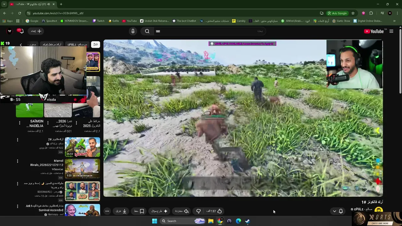Image resolution: width=402 pixels, height=226 pixels.
Task: Click 'Ark Survival Ascended' video title
Action: pos(44,208)
